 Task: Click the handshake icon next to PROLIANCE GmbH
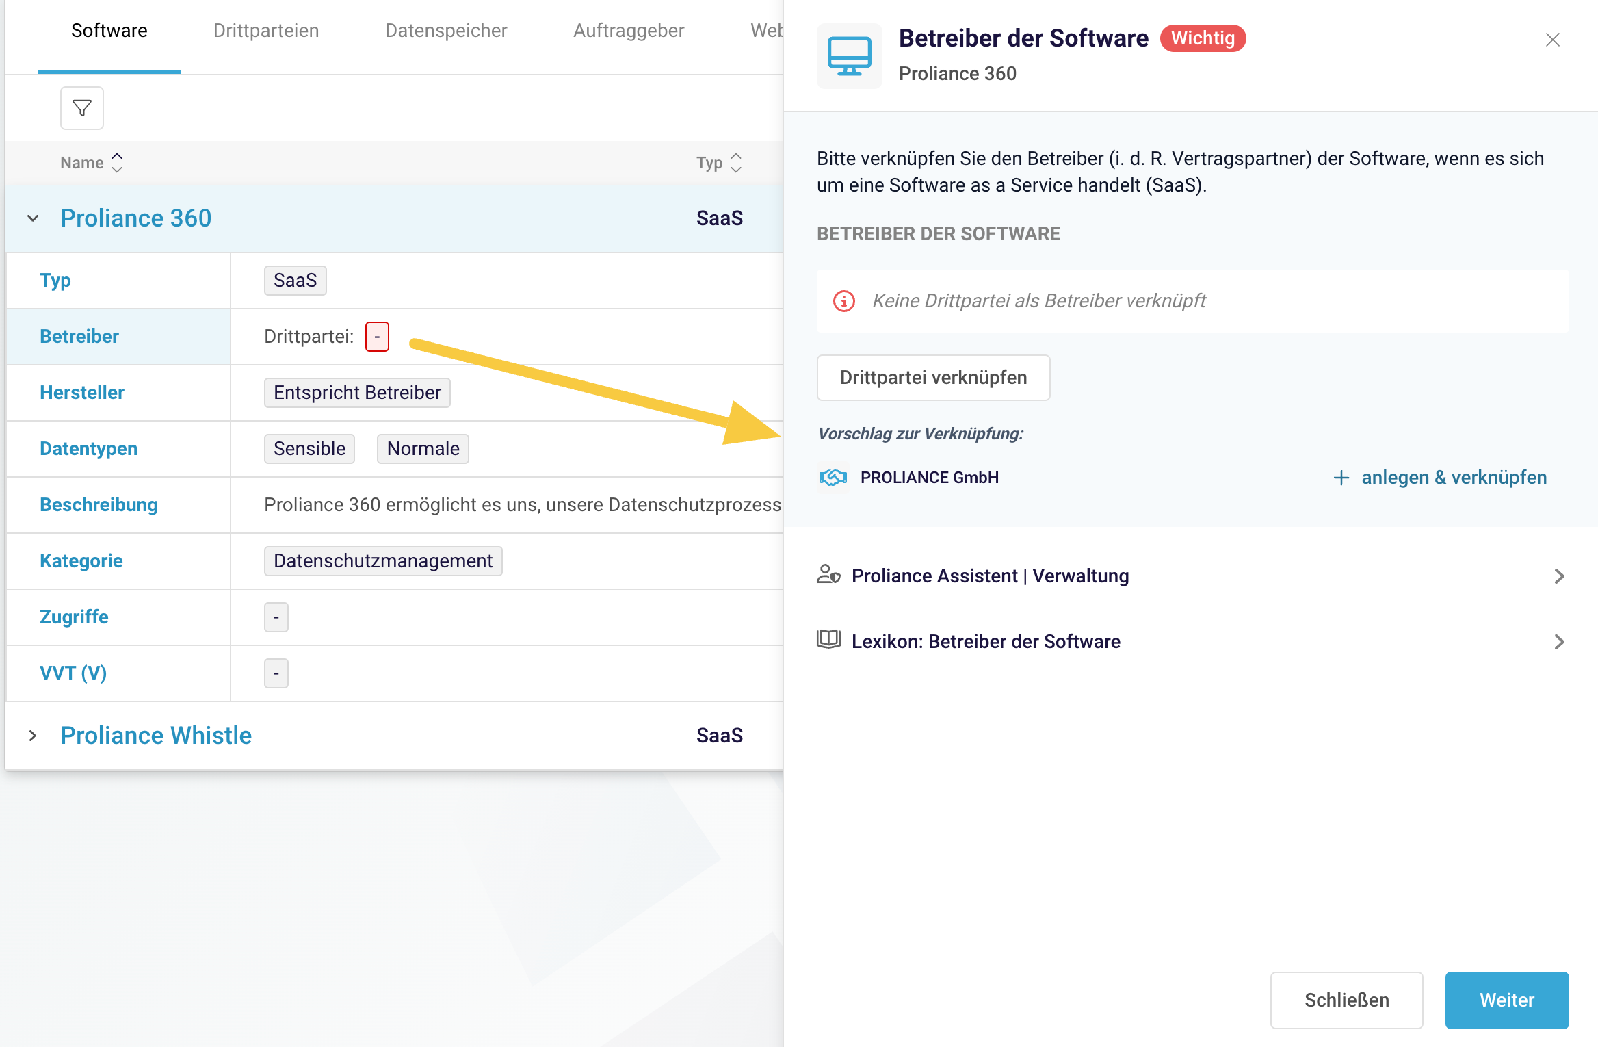[x=833, y=478]
